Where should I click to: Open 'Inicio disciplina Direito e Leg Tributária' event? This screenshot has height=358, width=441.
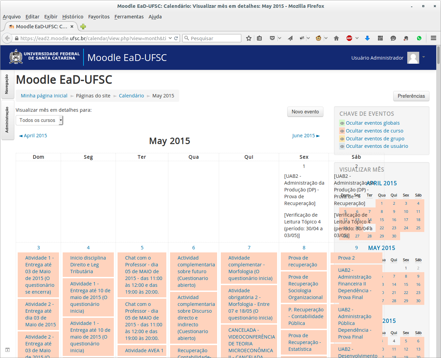coord(88,265)
